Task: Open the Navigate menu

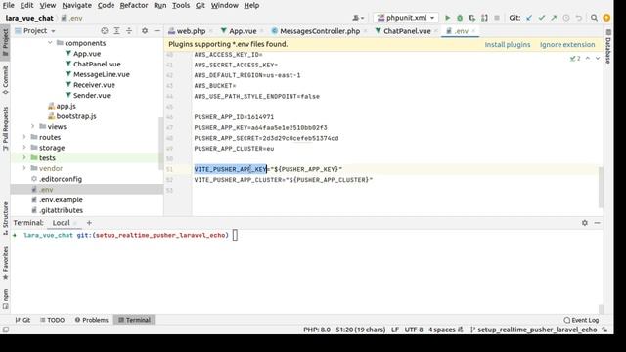Action: point(76,5)
